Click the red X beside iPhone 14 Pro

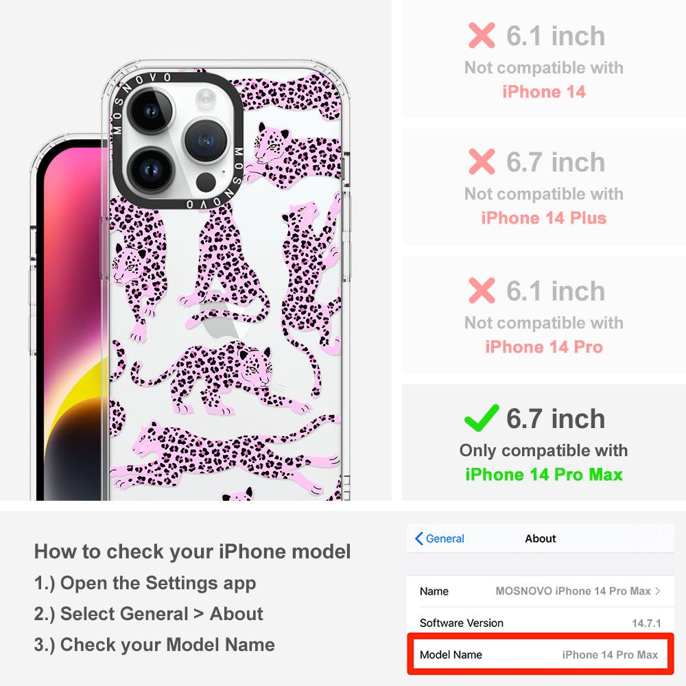click(482, 290)
